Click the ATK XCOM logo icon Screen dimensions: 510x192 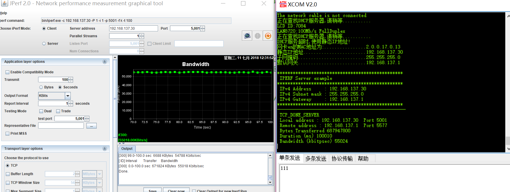283,4
